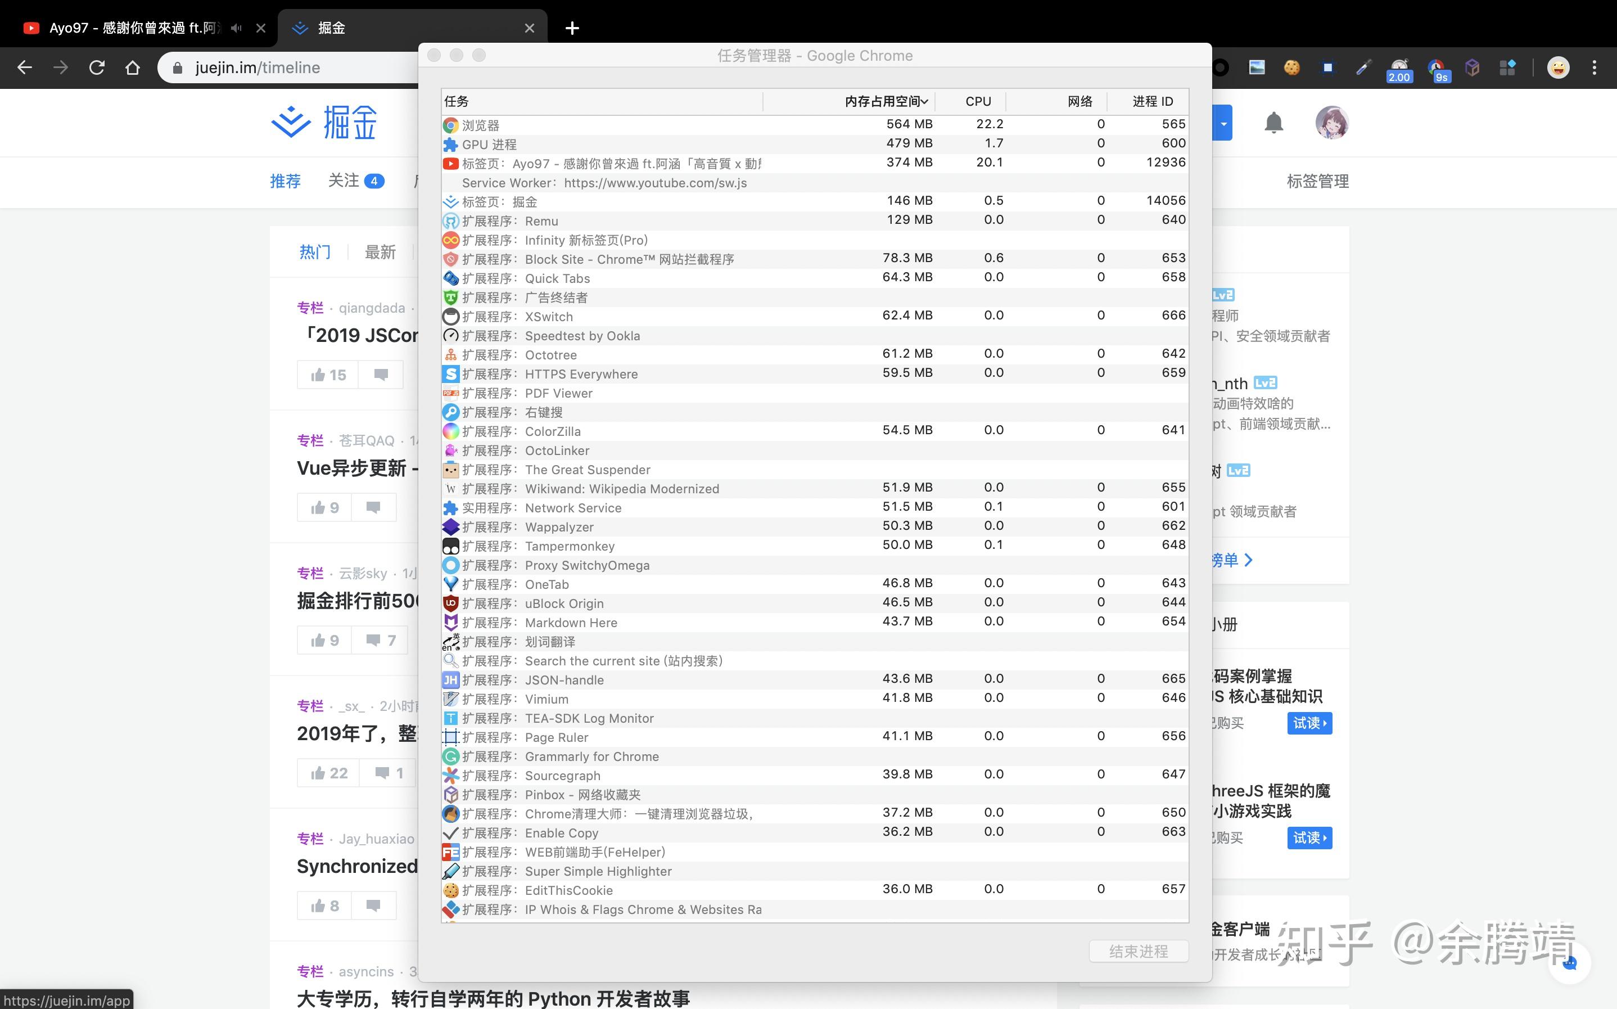Open the three-dot Chrome menu
Screen dimensions: 1617x1009
[x=1595, y=67]
